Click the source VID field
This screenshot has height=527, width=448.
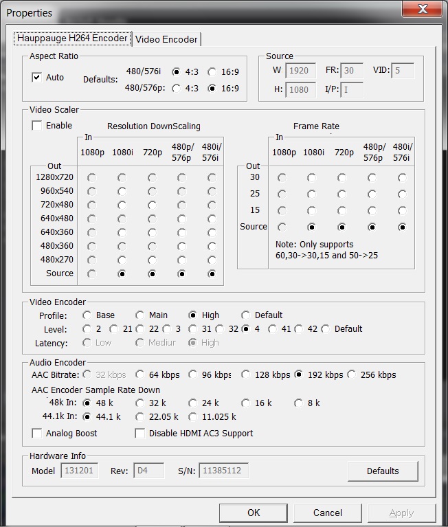403,71
